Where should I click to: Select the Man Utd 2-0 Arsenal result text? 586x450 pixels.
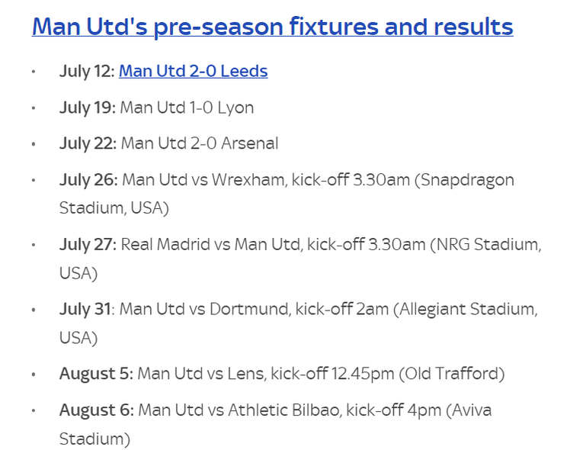pos(200,143)
